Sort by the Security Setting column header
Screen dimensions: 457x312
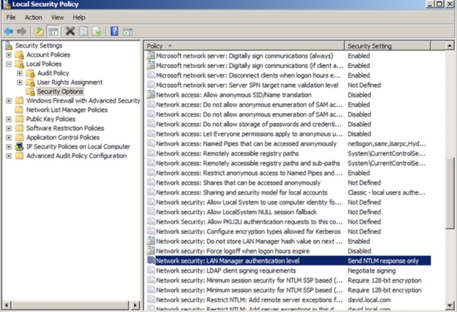click(x=388, y=46)
